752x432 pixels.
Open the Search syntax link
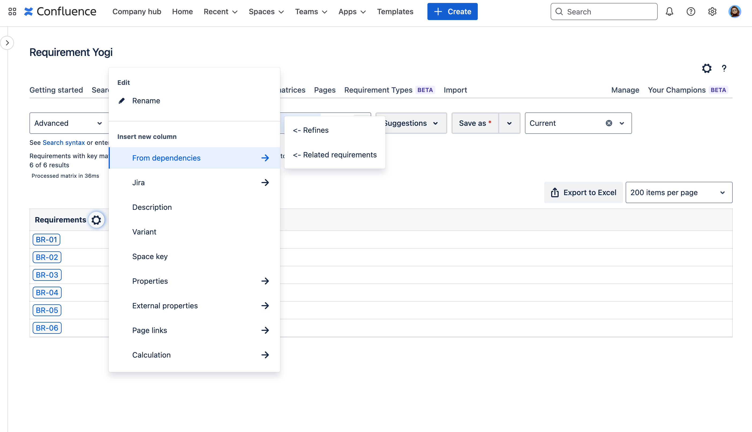point(63,142)
